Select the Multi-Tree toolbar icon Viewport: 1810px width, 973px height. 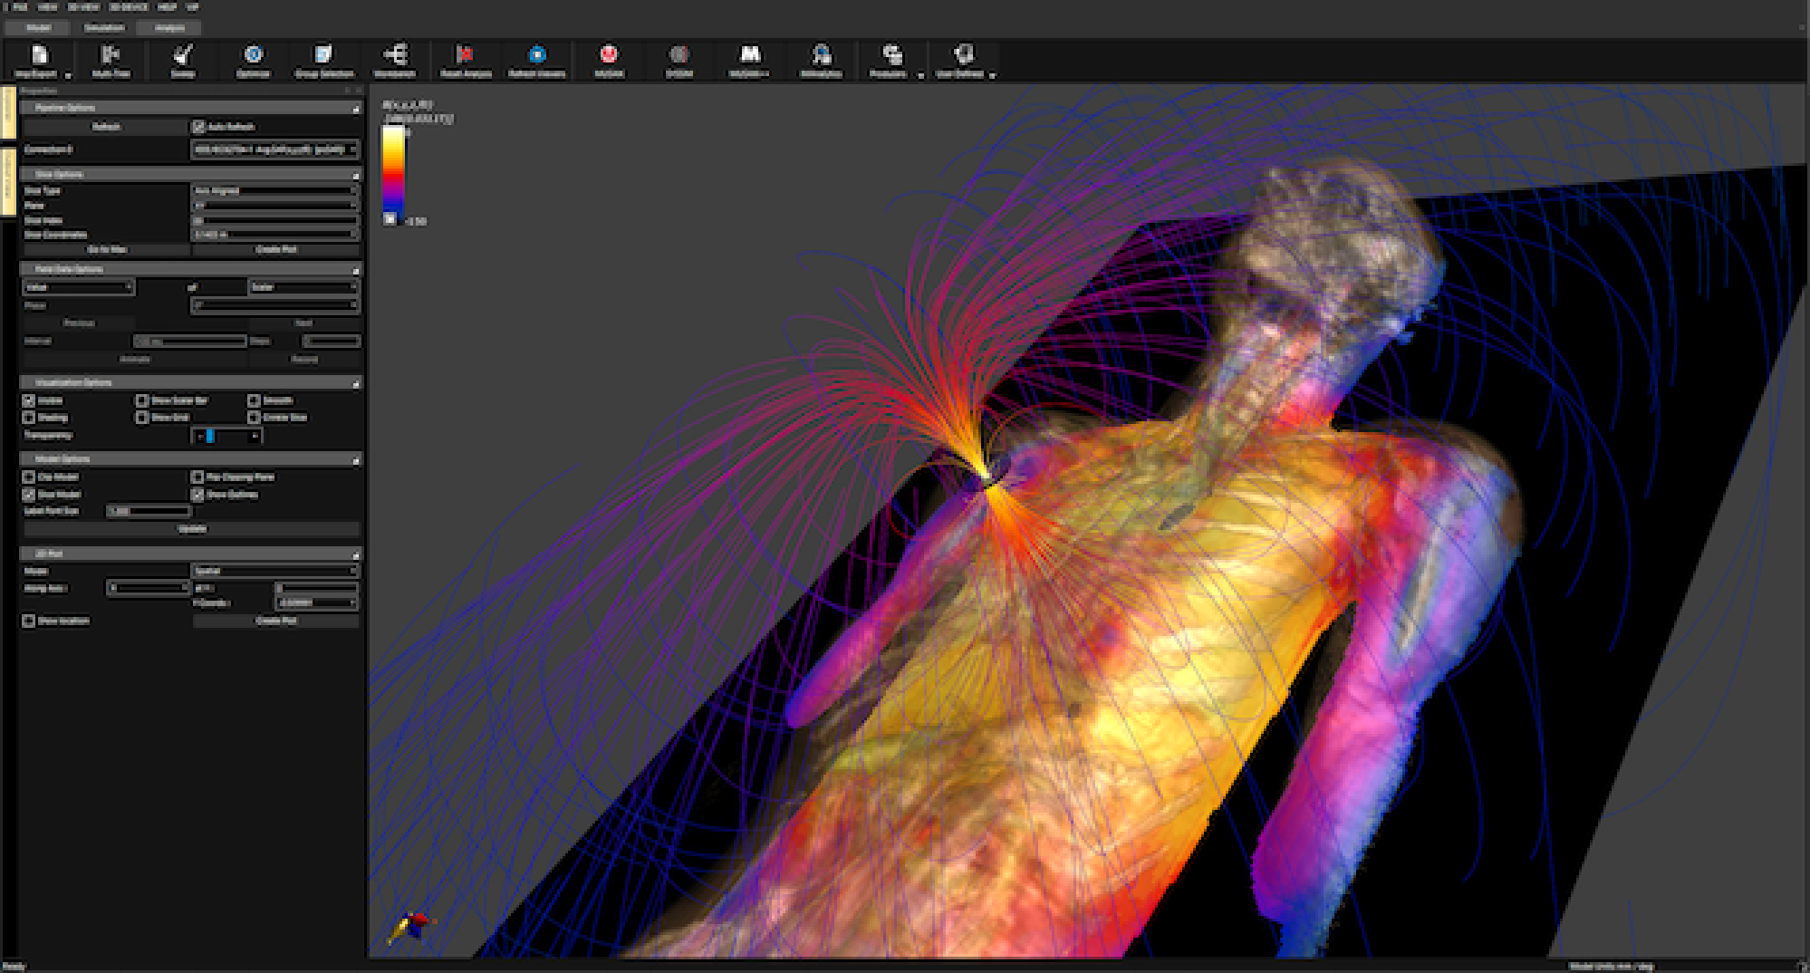pos(111,61)
